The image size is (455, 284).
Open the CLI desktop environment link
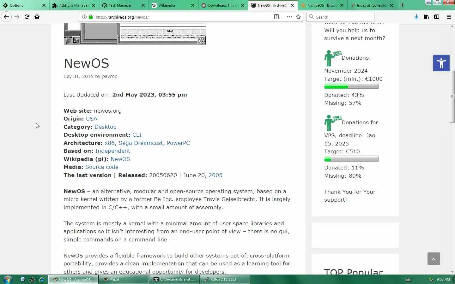[x=137, y=135]
